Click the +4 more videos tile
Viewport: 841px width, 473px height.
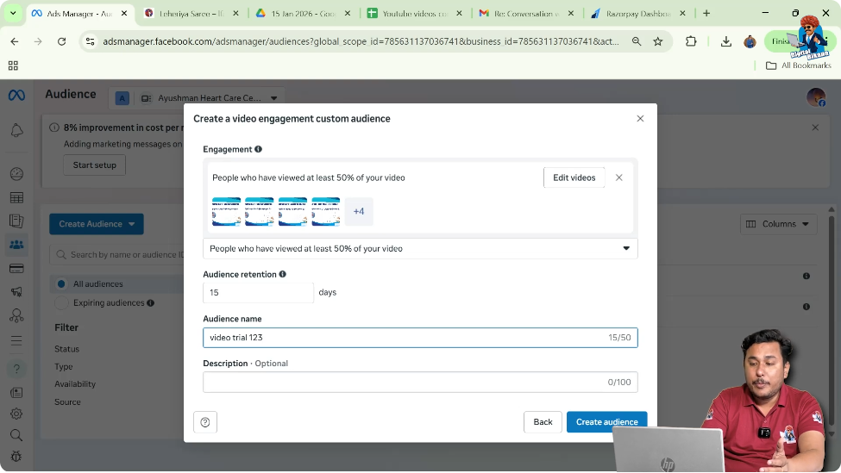click(x=359, y=211)
